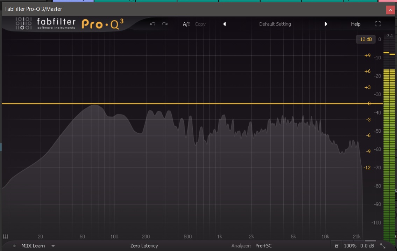Screen dimensions: 397x251
Task: Click the +9 dB scale label
Action: pos(367,56)
